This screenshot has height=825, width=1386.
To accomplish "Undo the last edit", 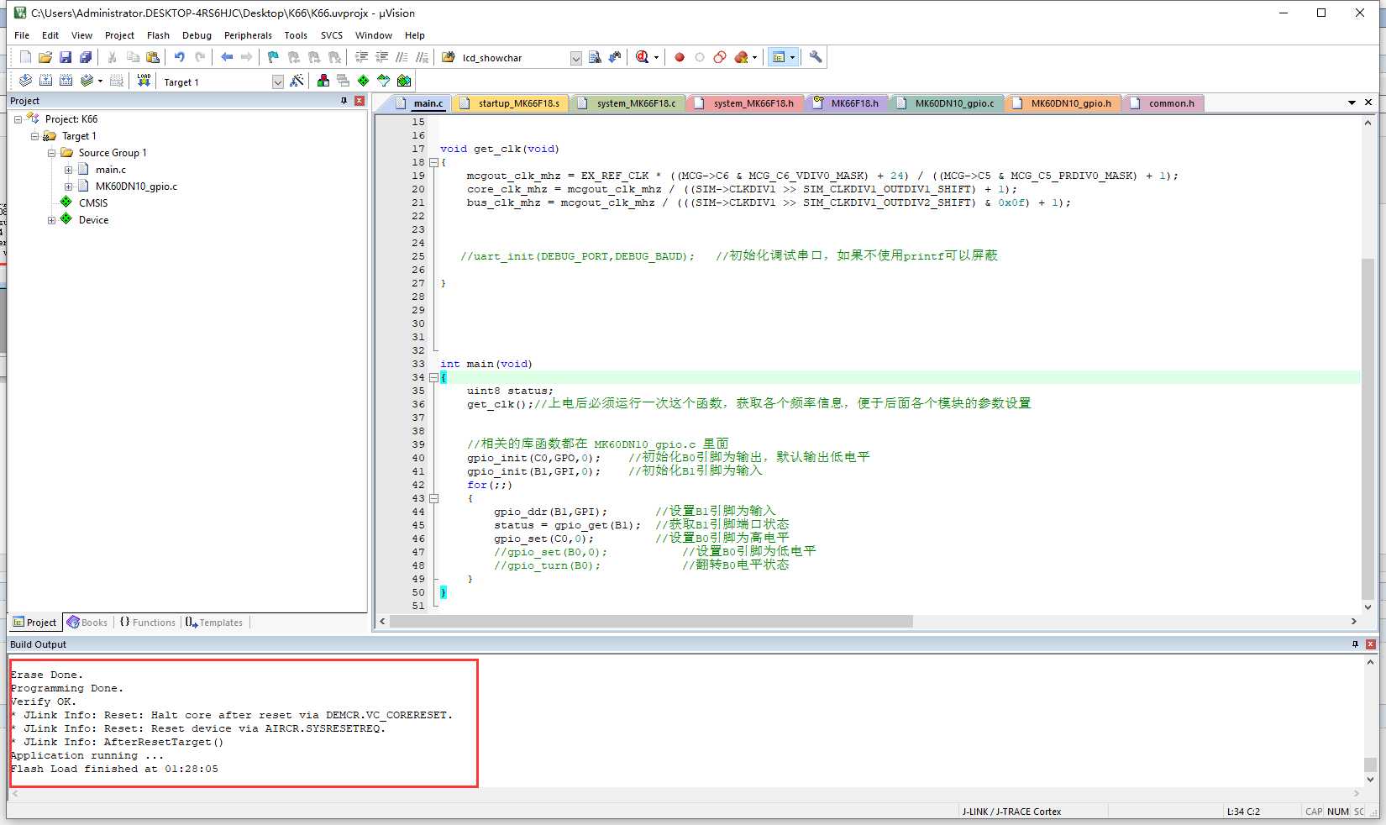I will 179,57.
